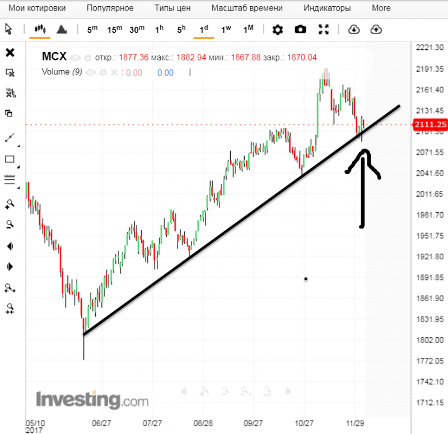Take a chart snapshot with camera icon
The width and height of the screenshot is (448, 434).
301,30
